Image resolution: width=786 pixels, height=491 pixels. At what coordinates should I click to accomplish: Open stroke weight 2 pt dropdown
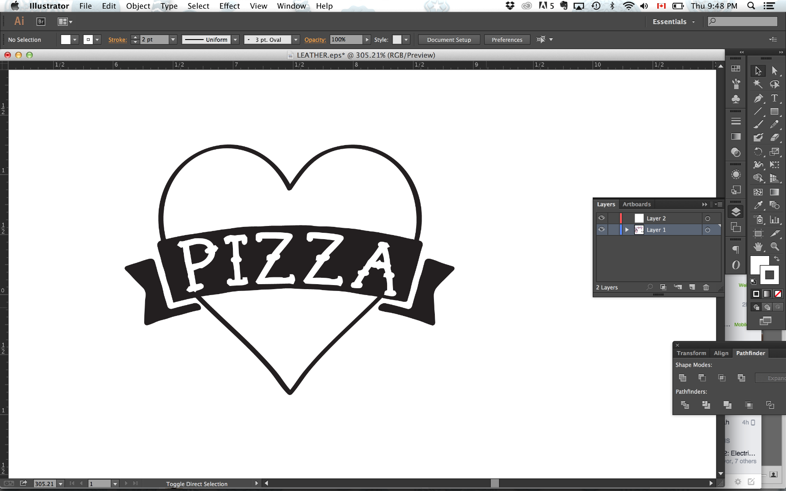coord(173,40)
